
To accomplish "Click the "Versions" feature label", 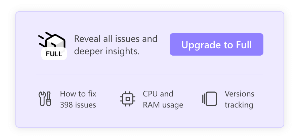I will [x=240, y=94].
